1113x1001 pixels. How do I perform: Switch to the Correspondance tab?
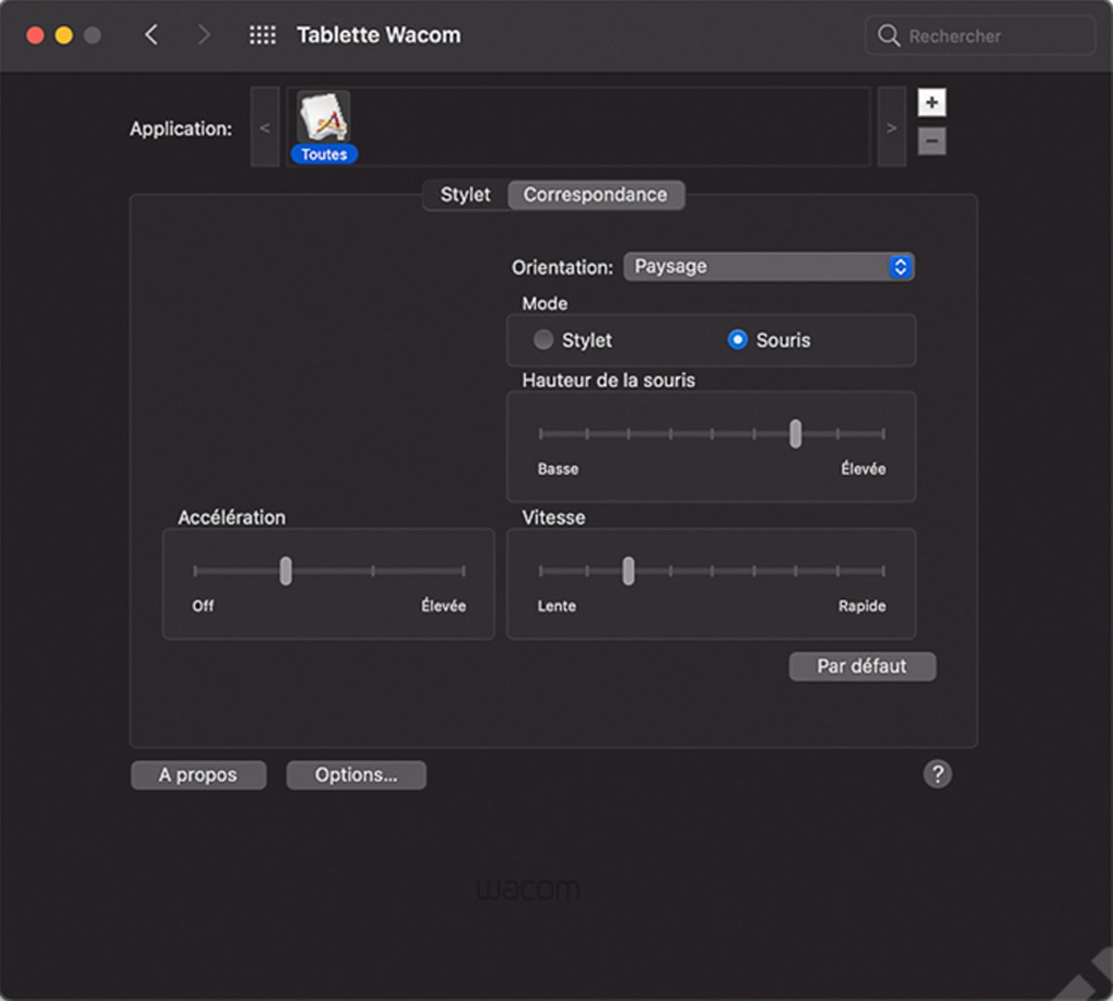click(x=595, y=195)
